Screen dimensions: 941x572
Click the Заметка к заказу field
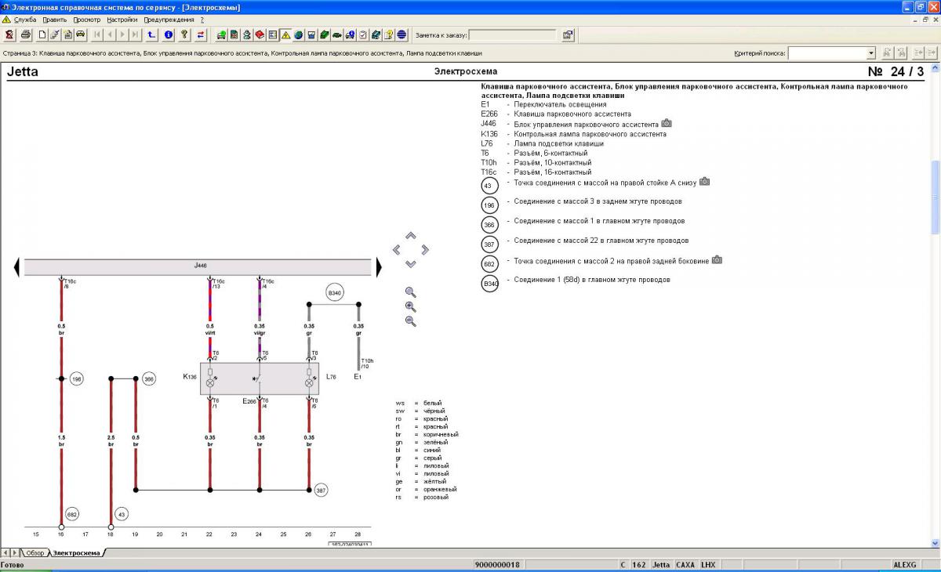[512, 35]
